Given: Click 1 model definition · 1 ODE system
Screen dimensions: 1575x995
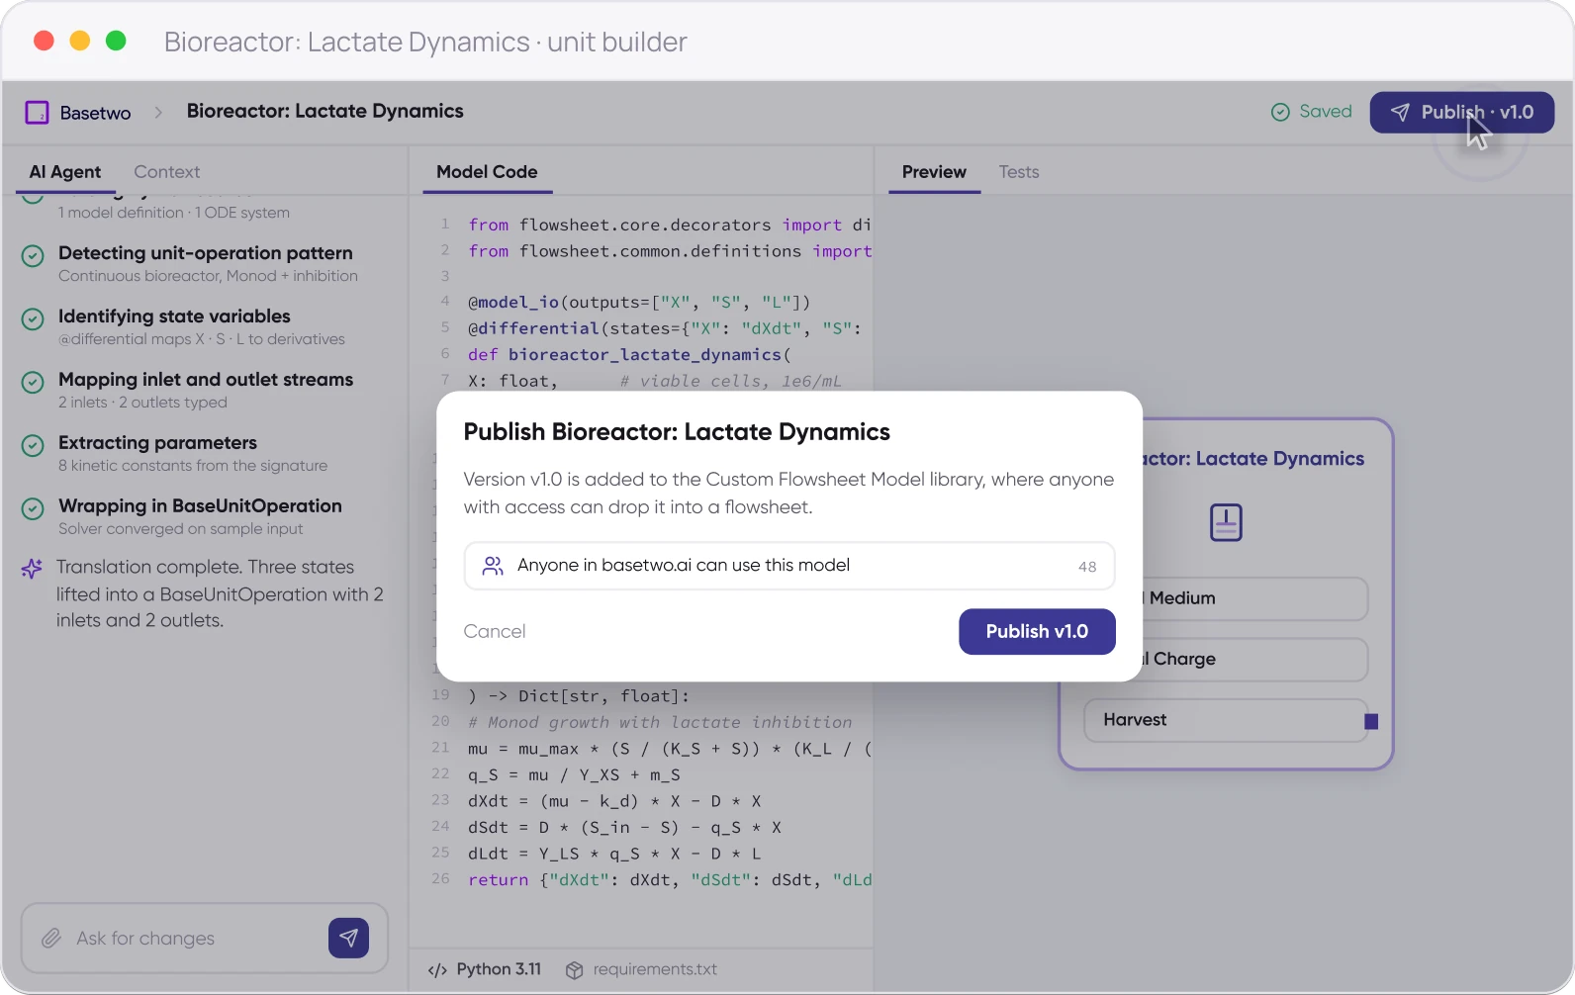Looking at the screenshot, I should point(174,213).
